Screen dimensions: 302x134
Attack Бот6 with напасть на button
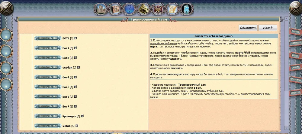pyautogui.click(x=48, y=97)
